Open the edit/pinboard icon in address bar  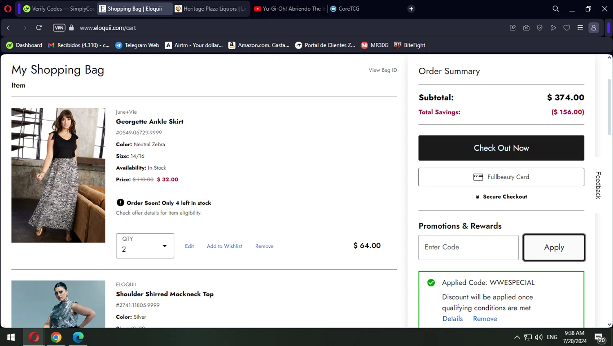point(512,28)
